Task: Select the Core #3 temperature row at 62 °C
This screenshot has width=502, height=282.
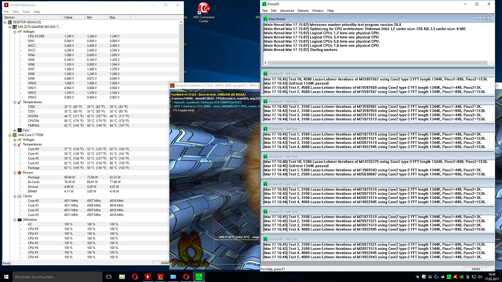Action: (x=91, y=163)
